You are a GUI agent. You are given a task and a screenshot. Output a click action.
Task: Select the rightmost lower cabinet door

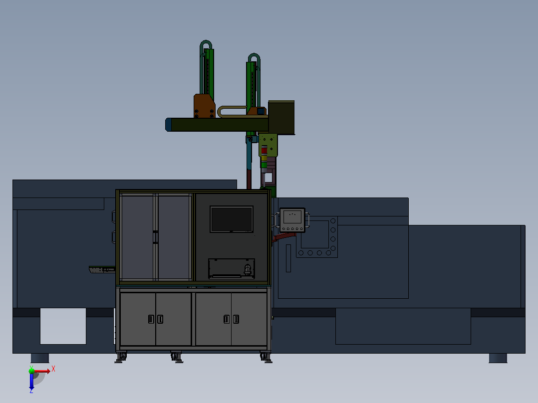tap(249, 319)
